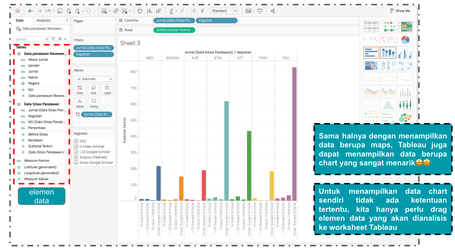Image resolution: width=455 pixels, height=252 pixels.
Task: Clear the sheet with chart-x icon
Action: pos(124,11)
